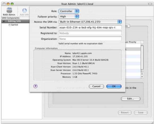
Task: Click the Memory value 1 GB
Action: coord(75,77)
